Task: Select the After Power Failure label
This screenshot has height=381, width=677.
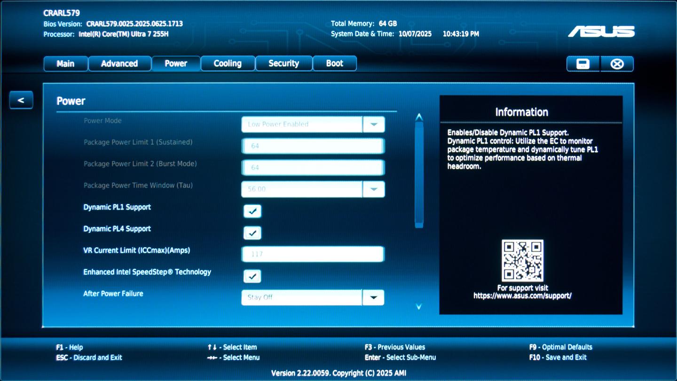Action: 113,294
